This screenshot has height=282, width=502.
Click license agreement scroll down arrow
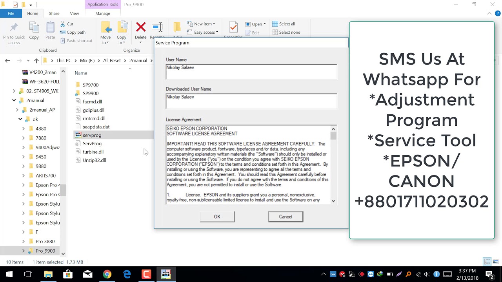[x=333, y=201]
